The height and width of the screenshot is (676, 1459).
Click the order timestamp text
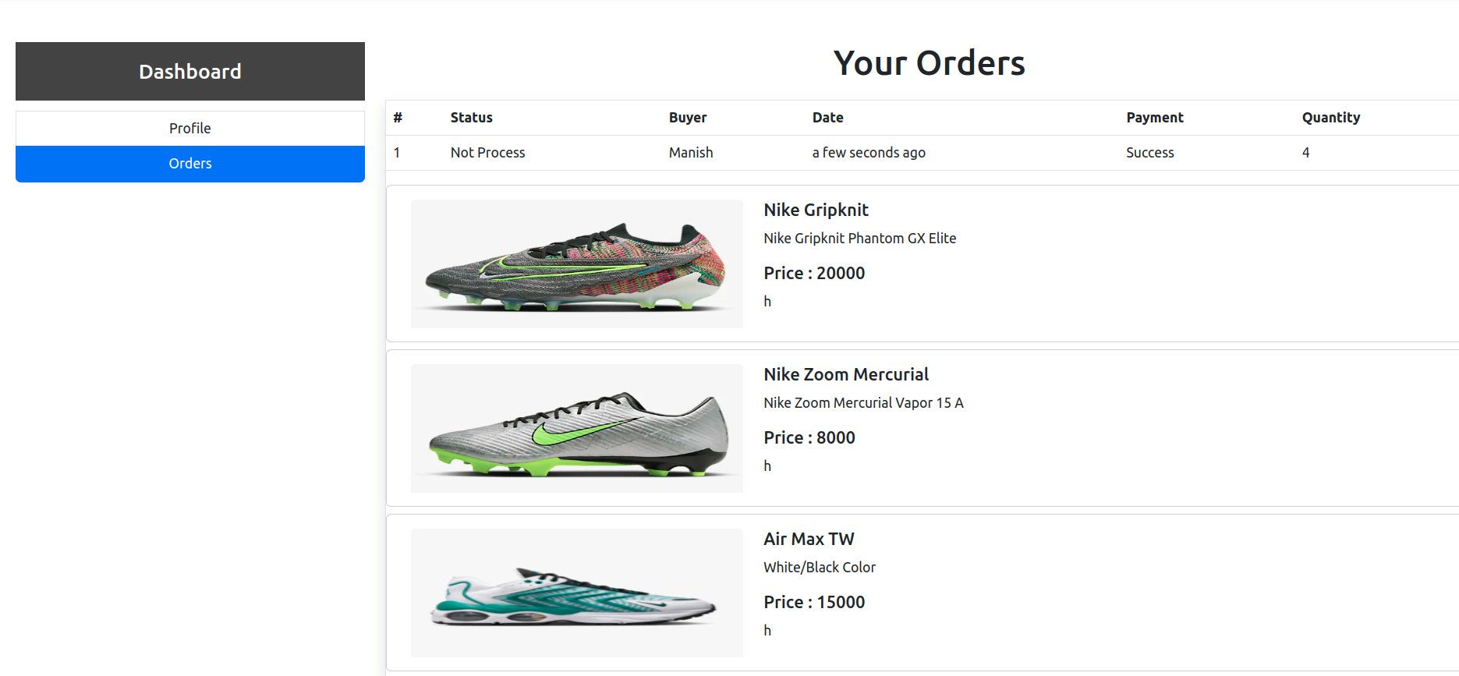(x=869, y=152)
